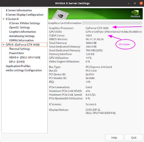The height and width of the screenshot is (142, 144).
Task: Click display device DELL UP2716D (HDMI-0)
Action: [101, 113]
